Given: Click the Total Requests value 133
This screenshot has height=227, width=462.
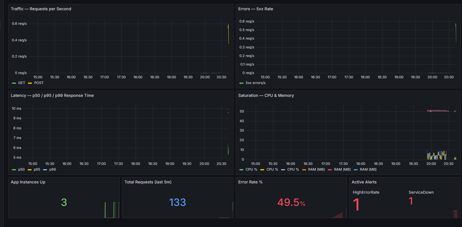Looking at the screenshot, I should click(x=178, y=202).
